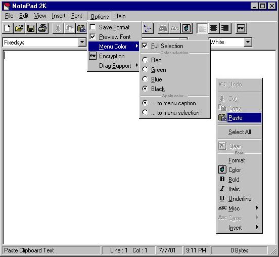Select the Green color radio button
This screenshot has width=279, height=257.
(x=145, y=69)
